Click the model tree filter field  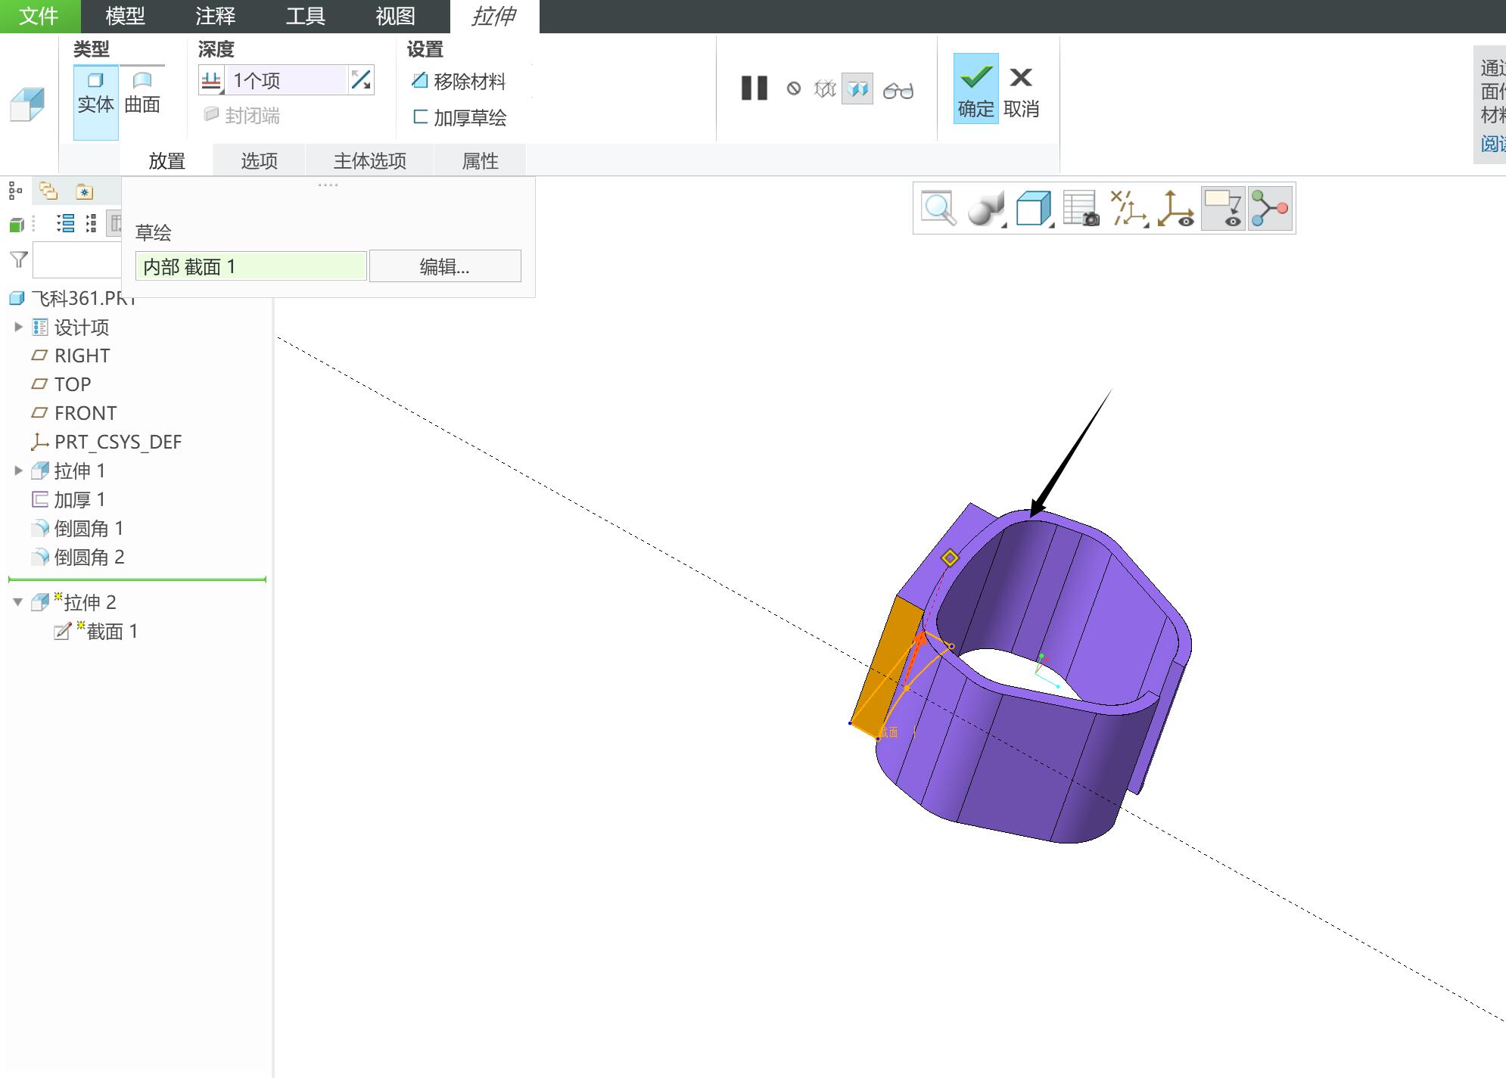click(x=76, y=260)
